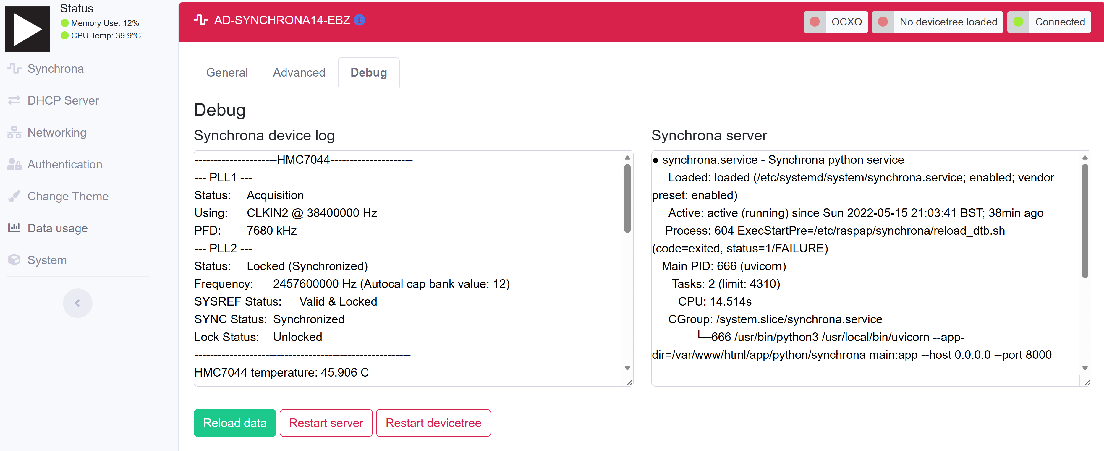Click the 'Tasks: 2 (limit: 4310)' line
Viewport: 1104px width, 451px height.
click(x=726, y=283)
